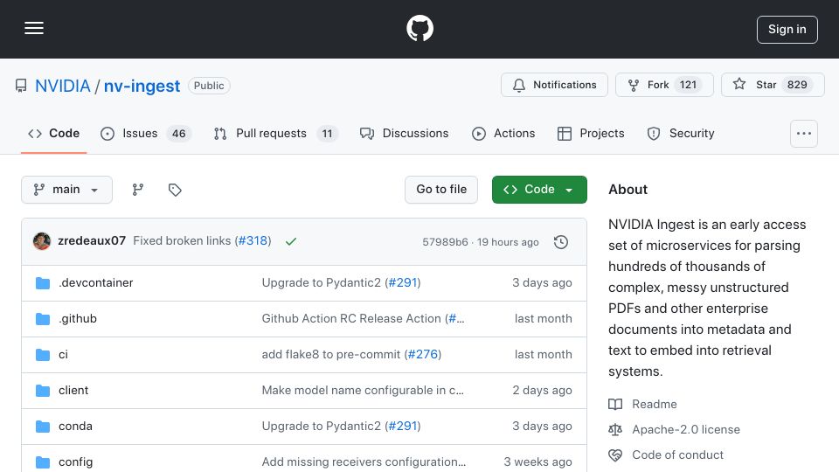Viewport: 839px width, 472px height.
Task: Click the Fork count 121
Action: coord(688,85)
